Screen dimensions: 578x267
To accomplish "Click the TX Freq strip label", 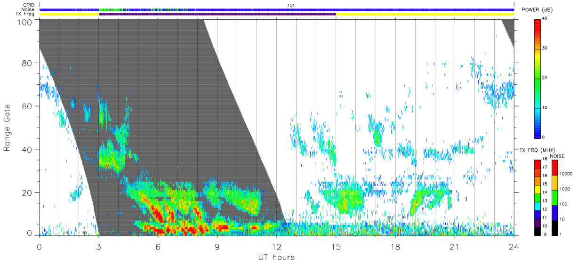I will pyautogui.click(x=25, y=14).
